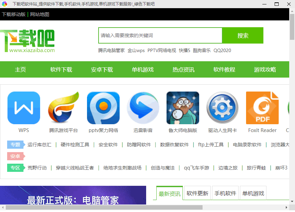
Task: Go to 单机游戏 navigation item
Action: 143,69
